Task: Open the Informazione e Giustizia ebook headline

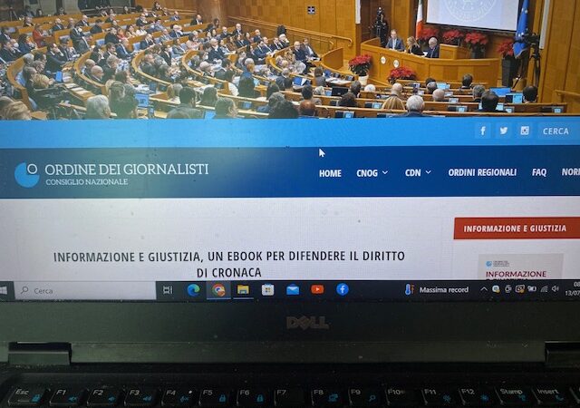Action: pos(229,264)
